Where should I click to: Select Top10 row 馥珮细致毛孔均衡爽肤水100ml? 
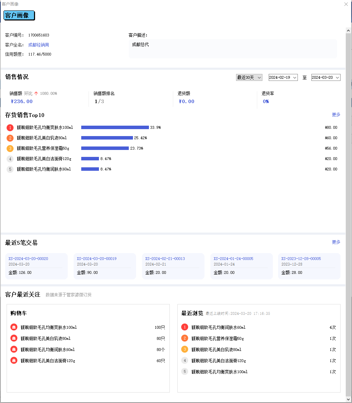pos(45,127)
